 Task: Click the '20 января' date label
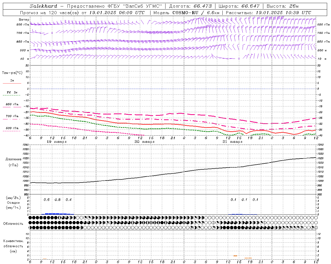coord(145,142)
